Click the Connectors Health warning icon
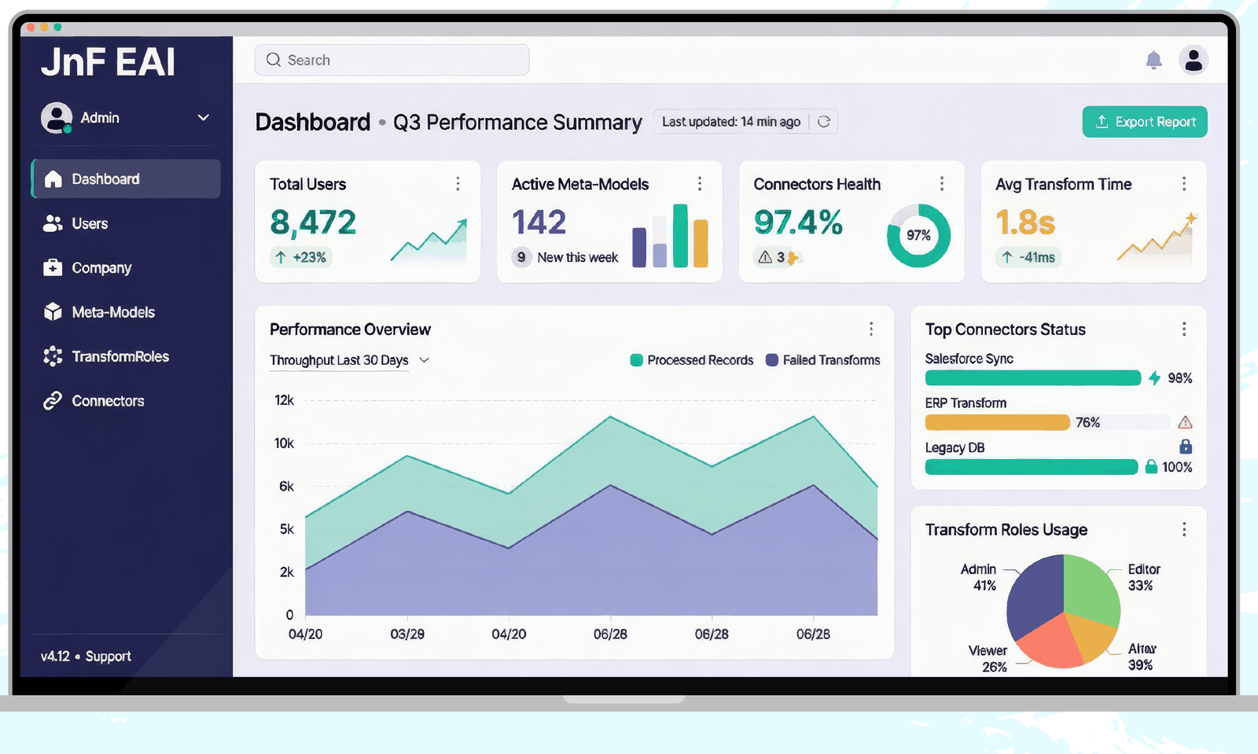Viewport: 1258px width, 754px height. [765, 257]
